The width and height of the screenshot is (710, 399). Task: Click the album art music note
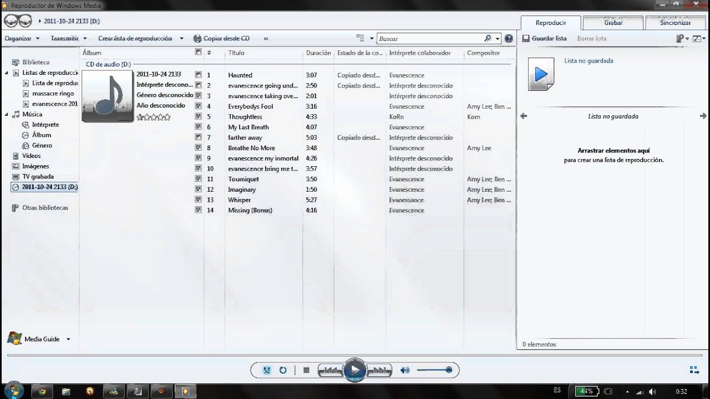point(108,96)
